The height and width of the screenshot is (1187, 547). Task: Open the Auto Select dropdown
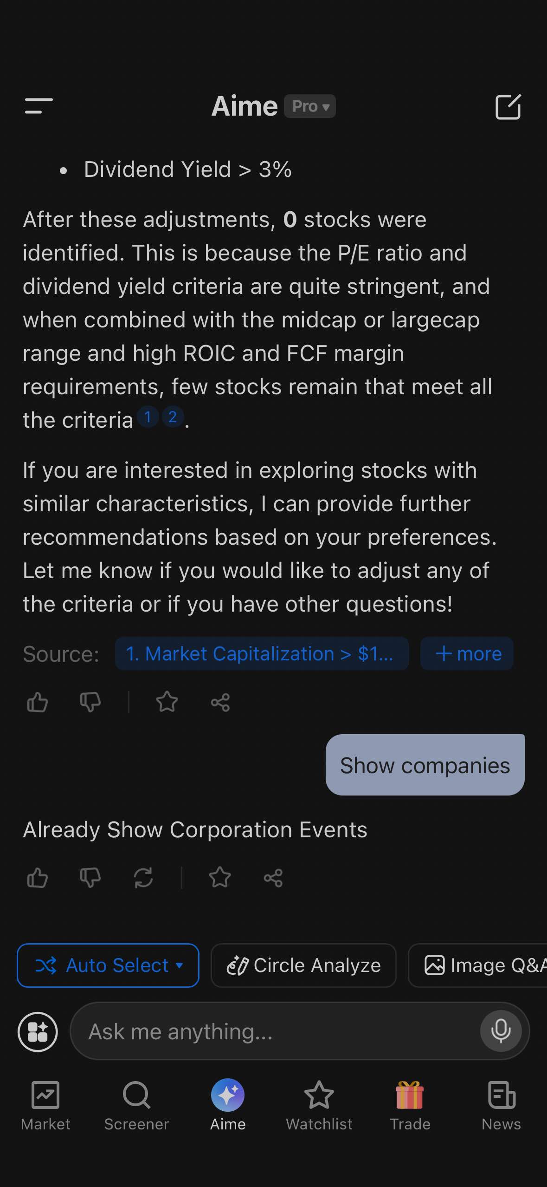108,965
